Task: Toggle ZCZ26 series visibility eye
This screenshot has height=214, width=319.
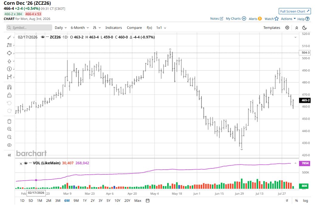Action: [42, 37]
